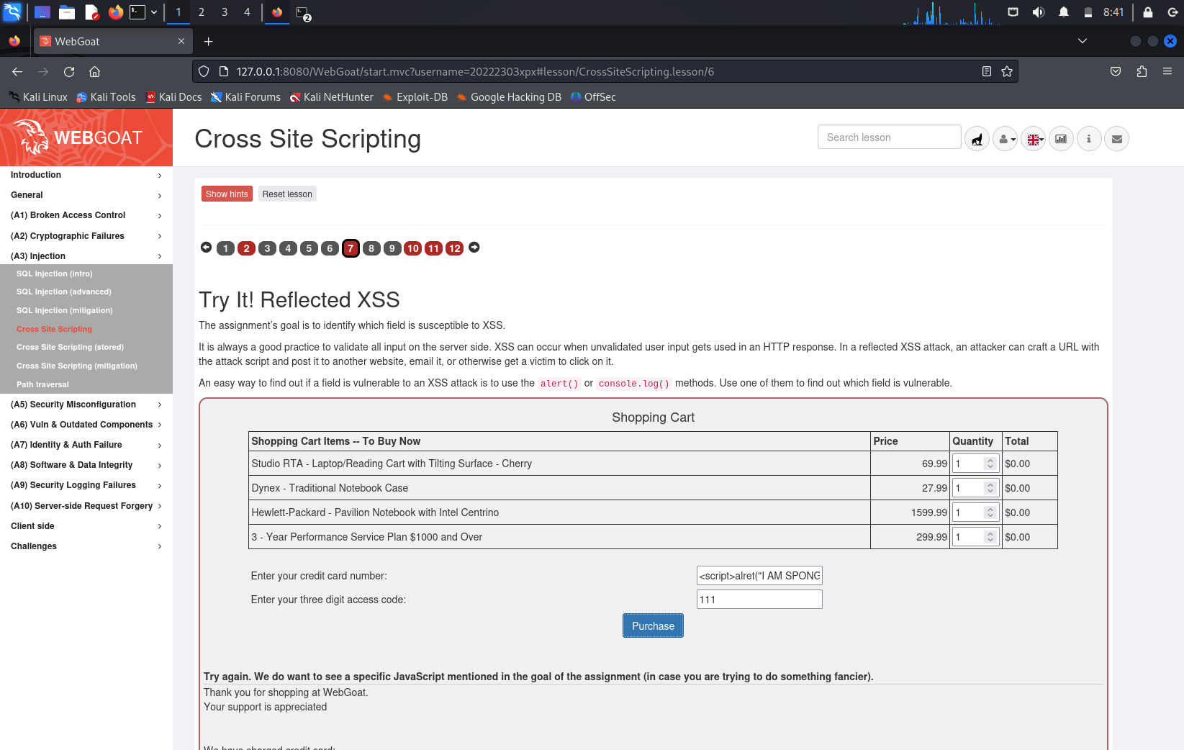The width and height of the screenshot is (1184, 750).
Task: Jump to lesson page 12
Action: tap(454, 248)
